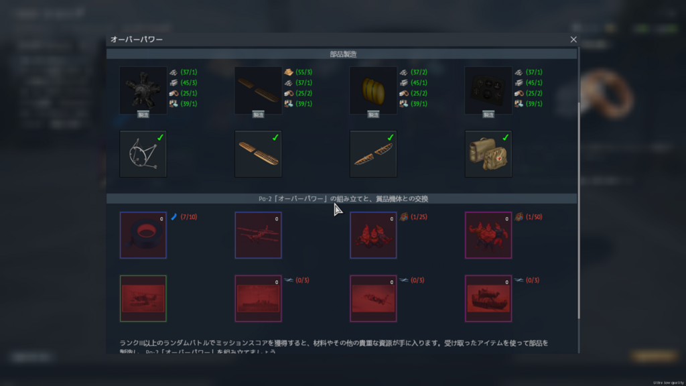
Task: Open the completed wooden wing ribs item
Action: tap(258, 154)
